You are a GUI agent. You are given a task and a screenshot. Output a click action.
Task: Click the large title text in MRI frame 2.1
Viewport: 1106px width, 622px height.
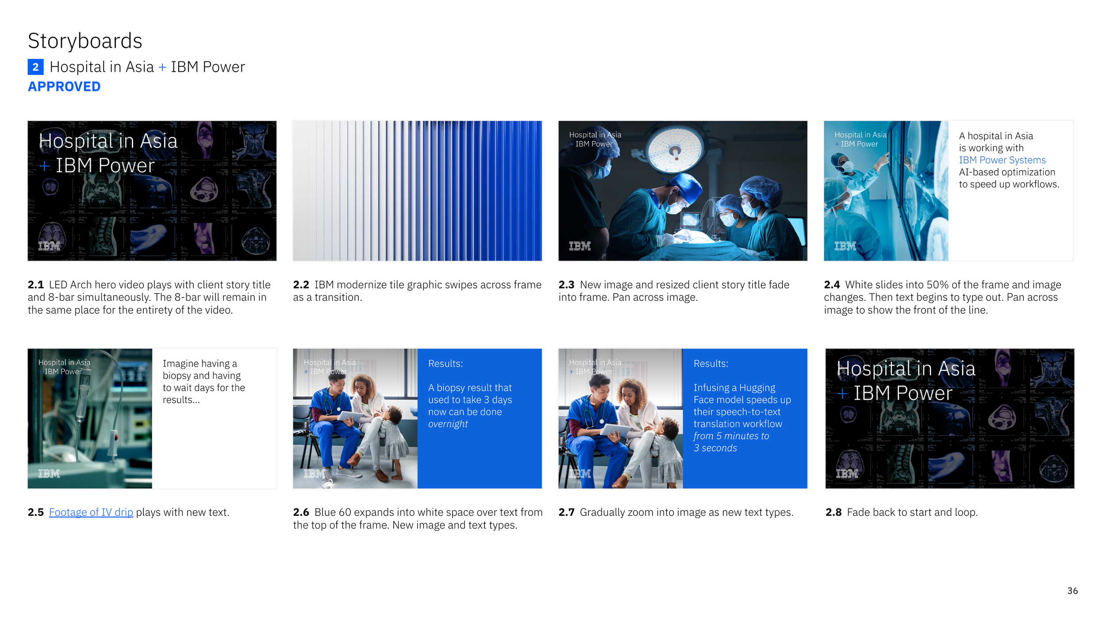[108, 153]
